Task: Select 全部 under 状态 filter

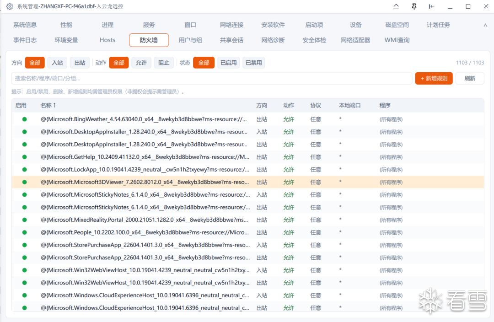Action: (204, 63)
